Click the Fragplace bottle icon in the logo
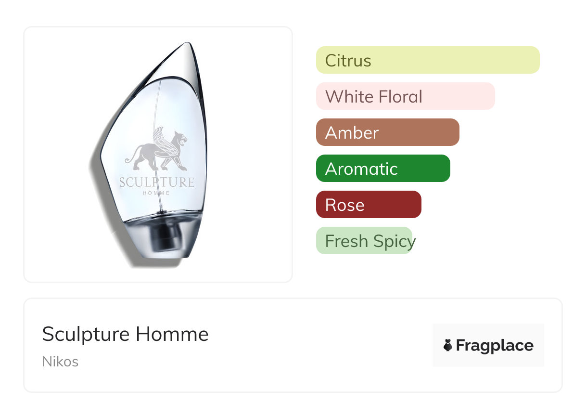This screenshot has height=416, width=586. pos(448,345)
